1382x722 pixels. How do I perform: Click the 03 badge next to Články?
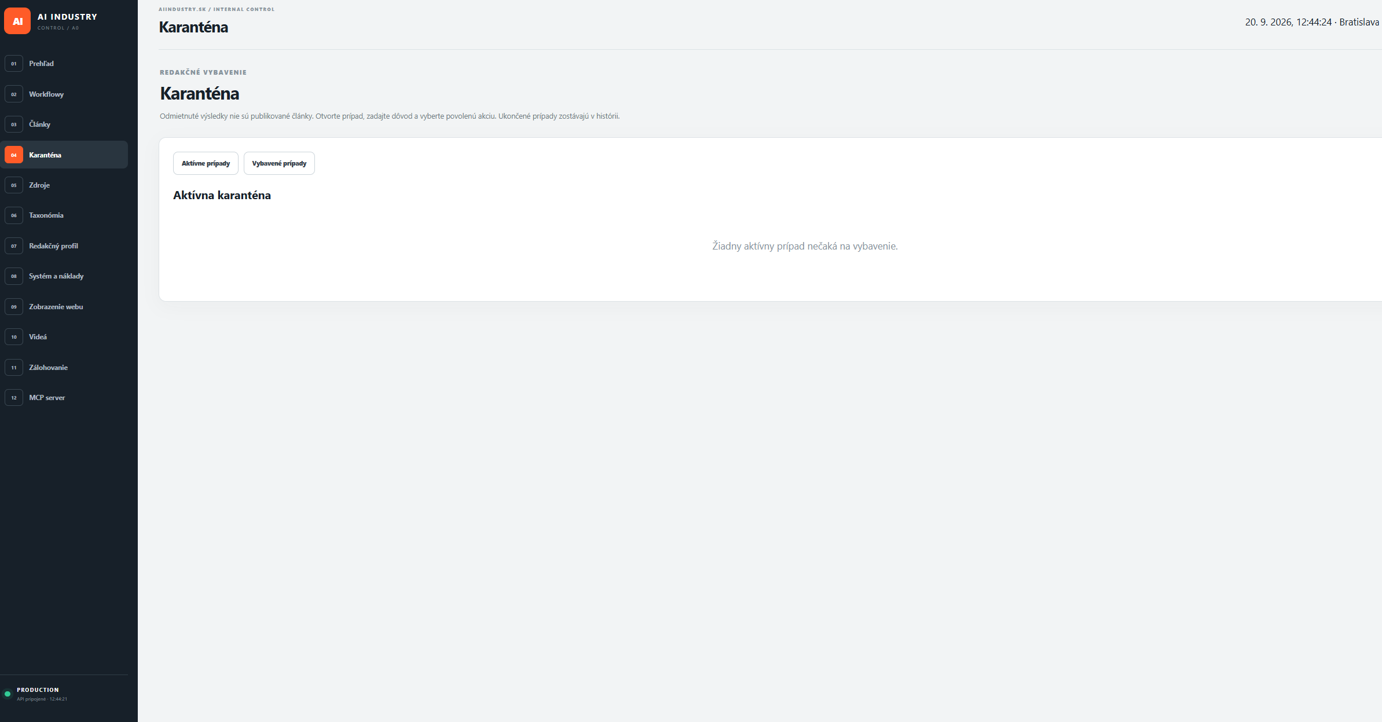point(14,124)
